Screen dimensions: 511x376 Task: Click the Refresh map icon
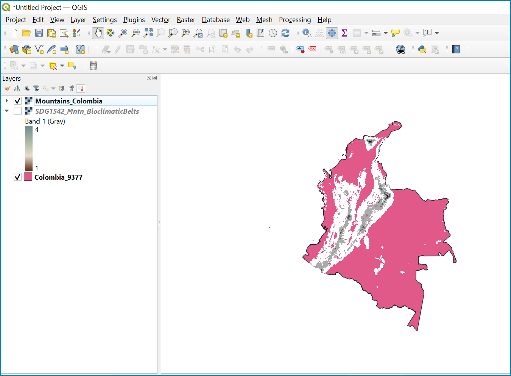click(285, 33)
